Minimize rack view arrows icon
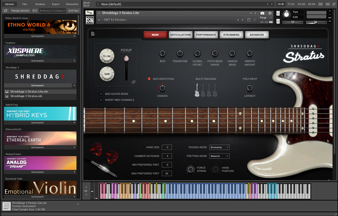The height and width of the screenshot is (216, 338). tap(335, 4)
